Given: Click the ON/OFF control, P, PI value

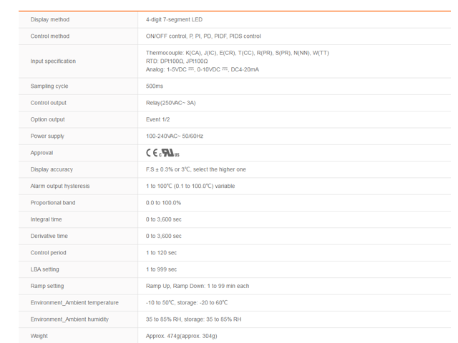Looking at the screenshot, I should (x=203, y=36).
